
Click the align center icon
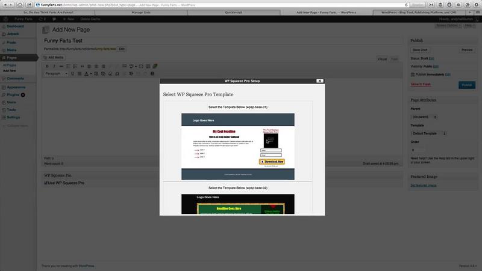(x=96, y=66)
